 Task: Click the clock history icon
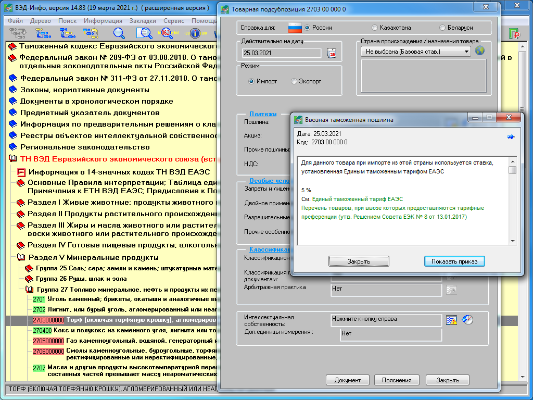tap(467, 320)
